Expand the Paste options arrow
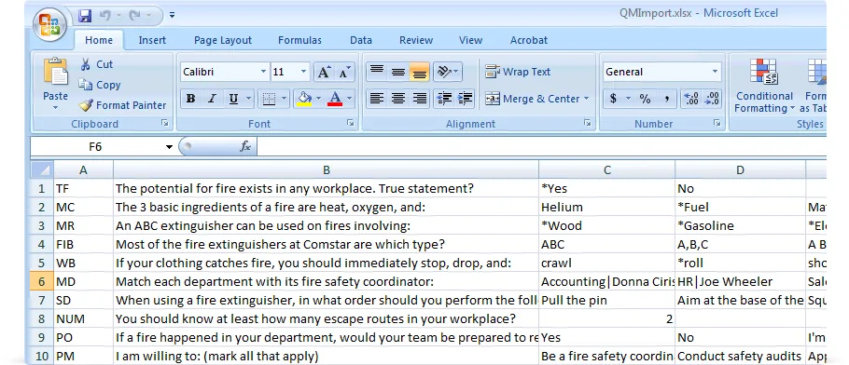The image size is (849, 365). pos(55,108)
